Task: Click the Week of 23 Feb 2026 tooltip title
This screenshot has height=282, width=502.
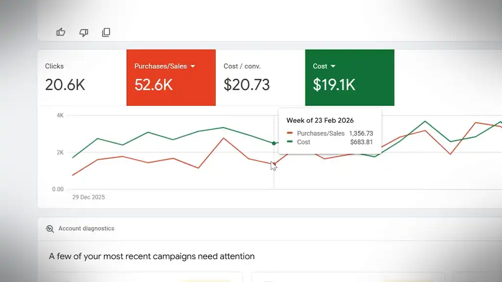Action: coord(320,120)
